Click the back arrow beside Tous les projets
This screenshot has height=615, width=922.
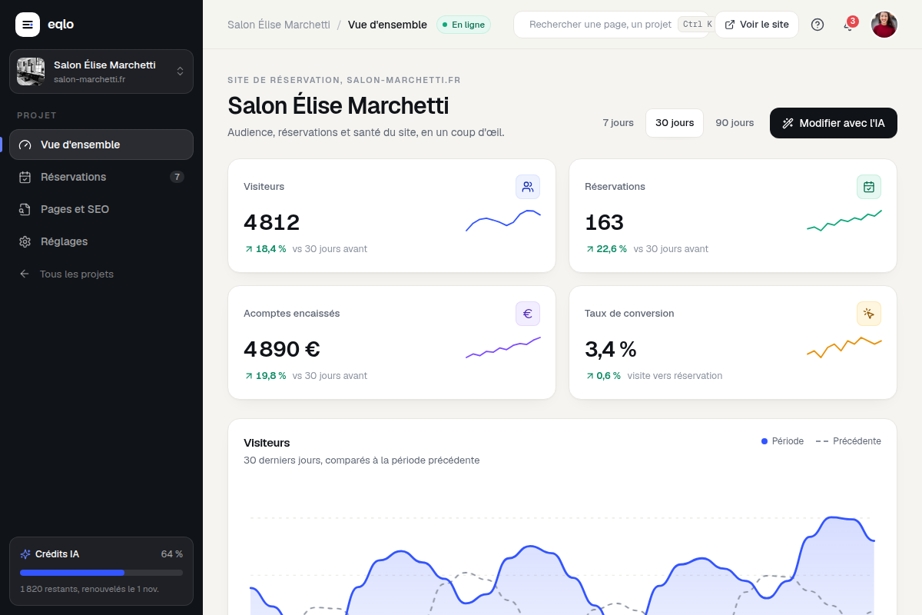pyautogui.click(x=25, y=274)
